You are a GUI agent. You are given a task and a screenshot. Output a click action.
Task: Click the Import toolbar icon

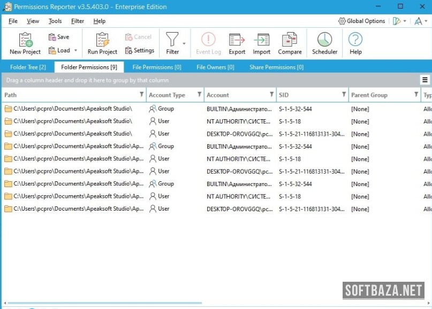click(261, 40)
